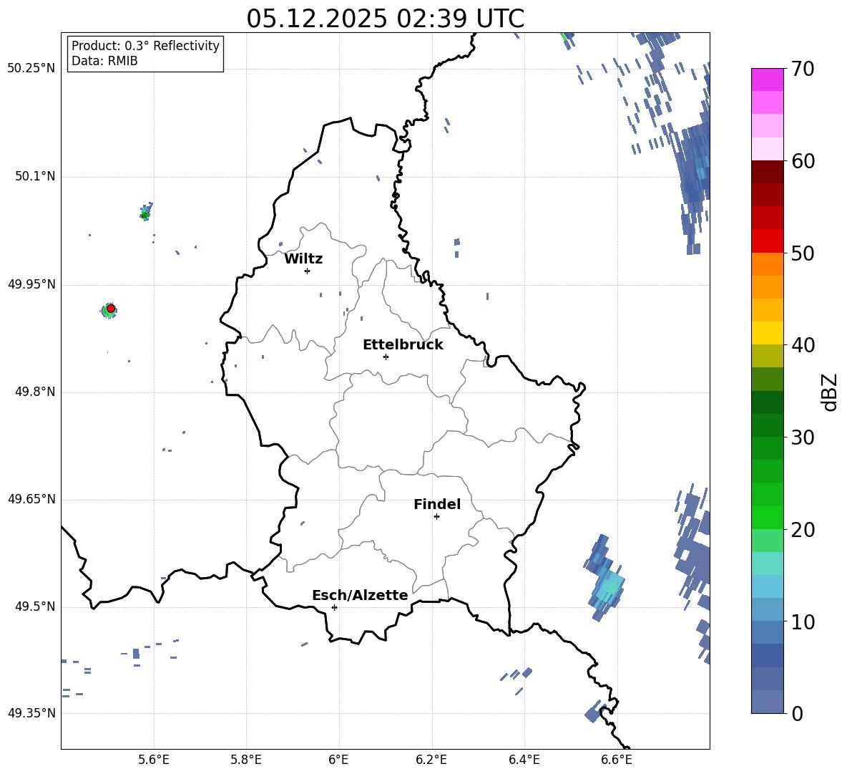The height and width of the screenshot is (774, 847).
Task: Click the 49.35°N latitude label
Action: (x=31, y=713)
